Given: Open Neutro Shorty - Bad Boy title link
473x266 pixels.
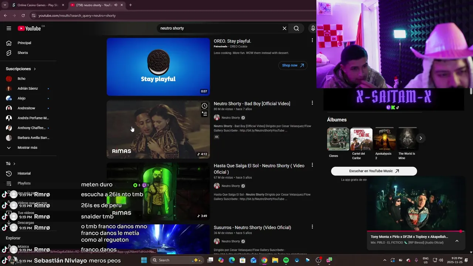Looking at the screenshot, I should 252,103.
